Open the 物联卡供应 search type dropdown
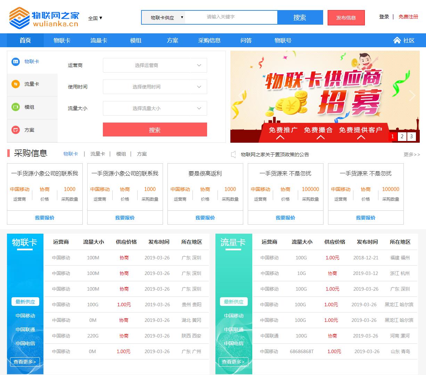Screen dimensions: 426x375 coord(163,17)
